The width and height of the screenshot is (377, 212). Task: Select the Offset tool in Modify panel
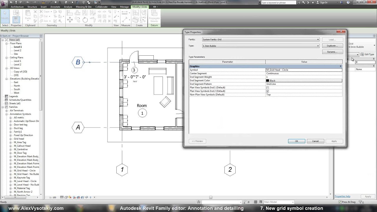(x=77, y=13)
